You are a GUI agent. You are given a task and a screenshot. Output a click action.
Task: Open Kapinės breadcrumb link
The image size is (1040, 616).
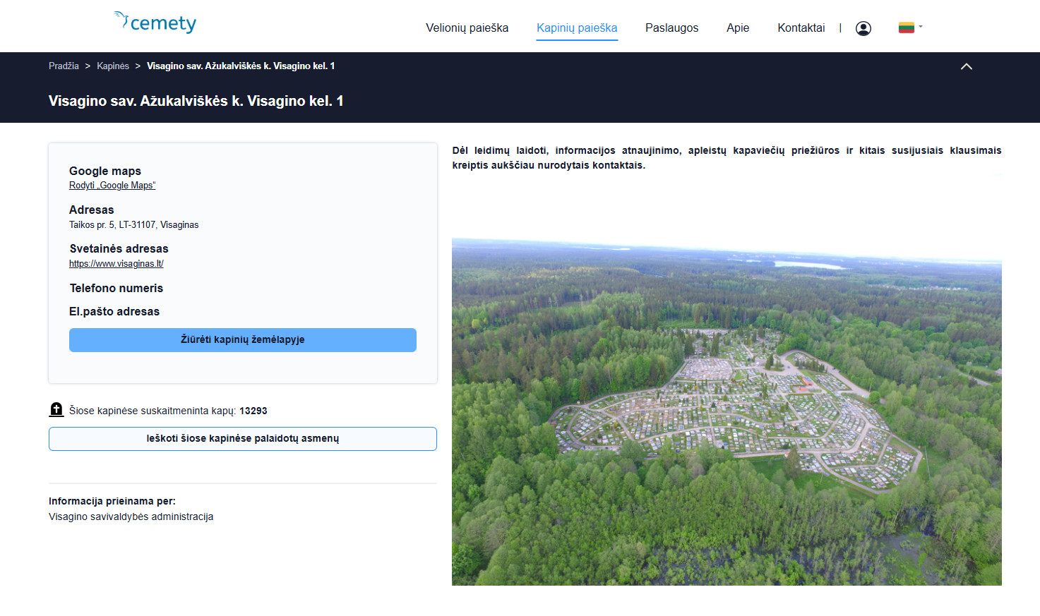[x=113, y=66]
